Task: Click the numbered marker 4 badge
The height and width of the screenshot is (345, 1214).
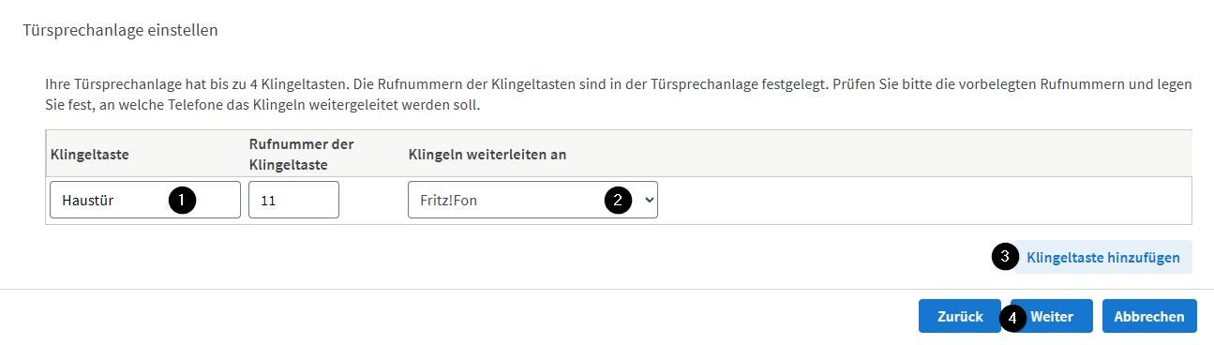Action: (x=1012, y=317)
